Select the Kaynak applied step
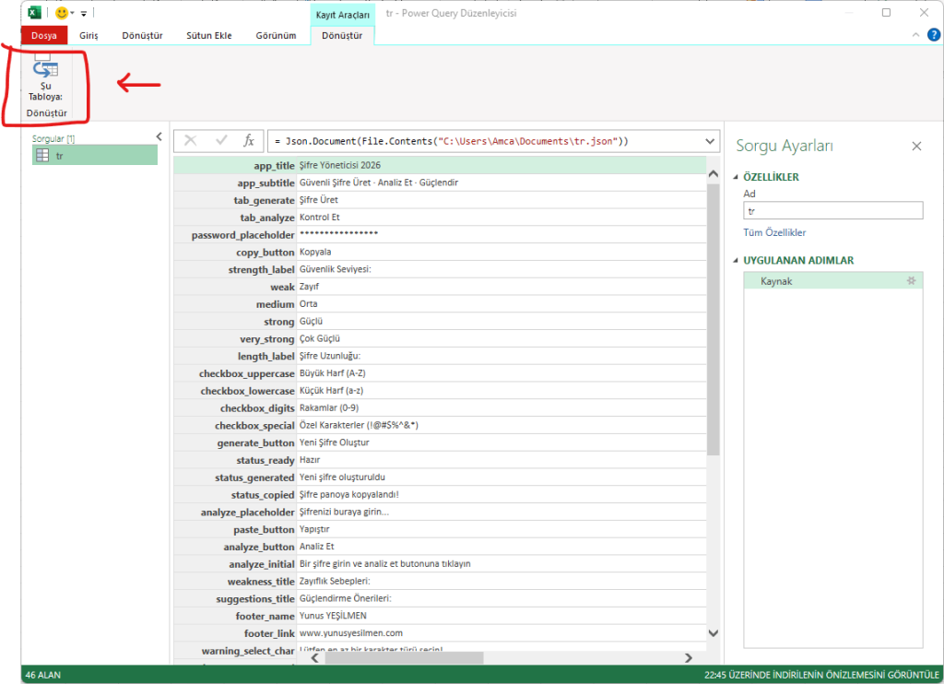The height and width of the screenshot is (684, 944). coord(832,281)
